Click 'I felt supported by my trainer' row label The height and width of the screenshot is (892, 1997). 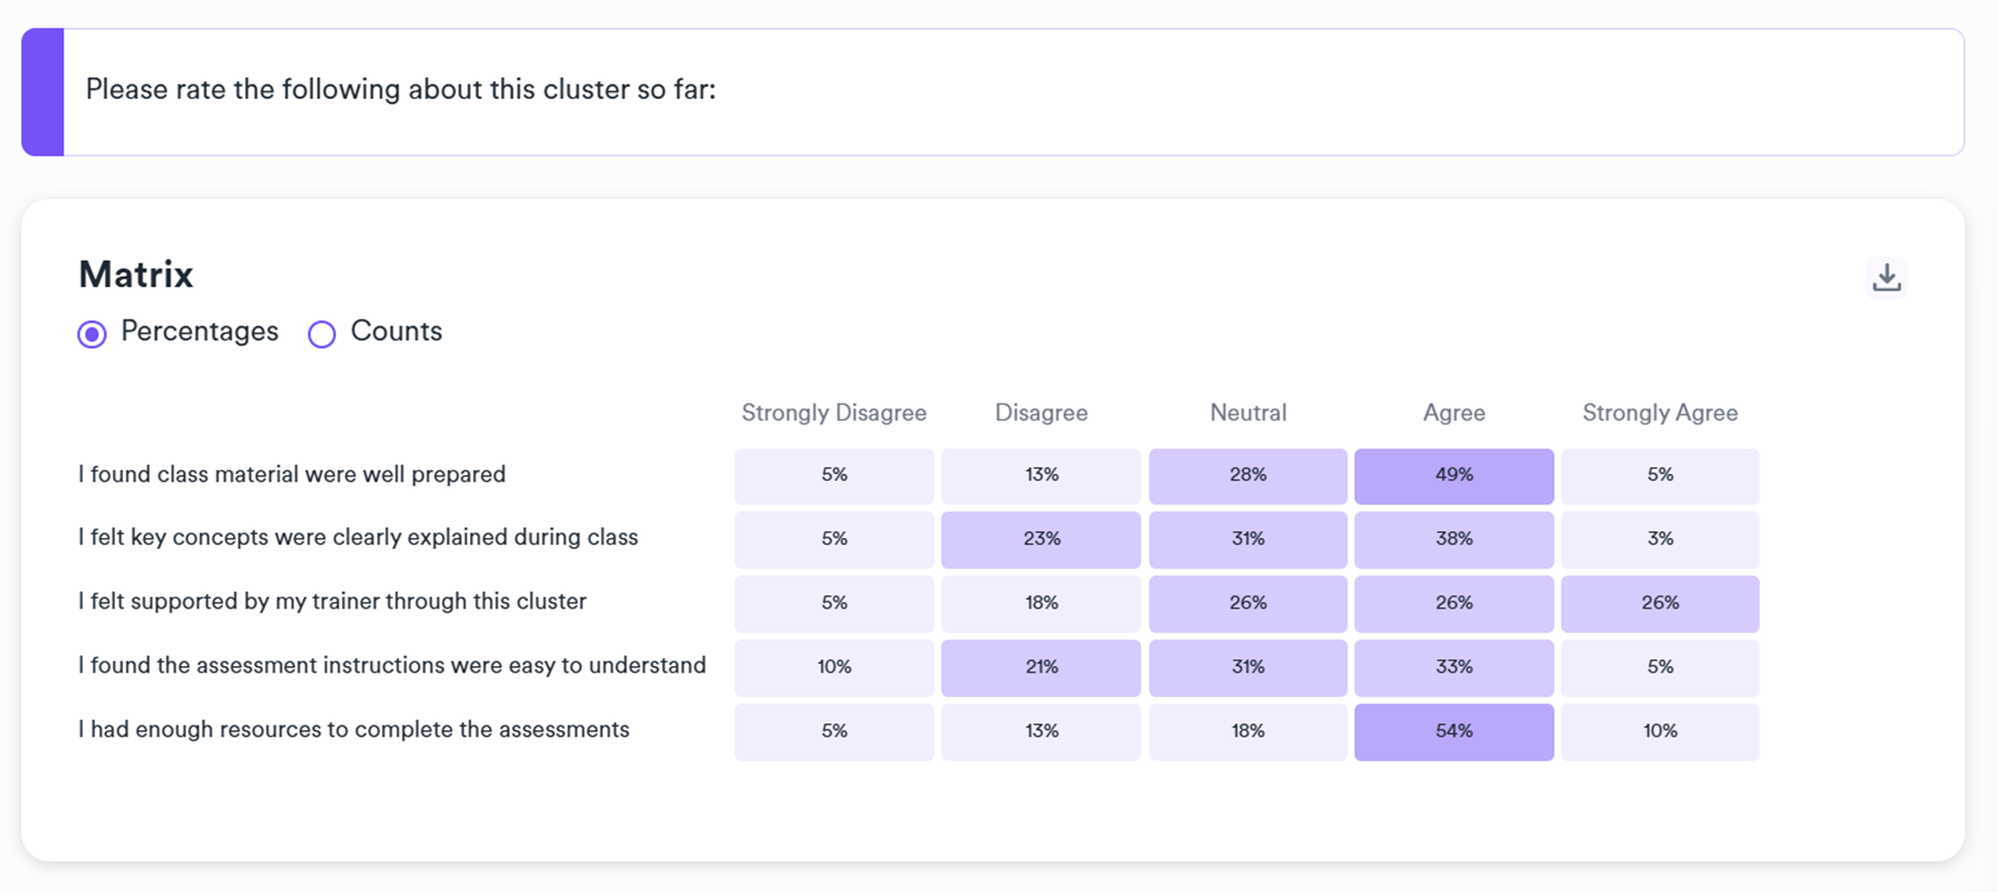tap(332, 602)
